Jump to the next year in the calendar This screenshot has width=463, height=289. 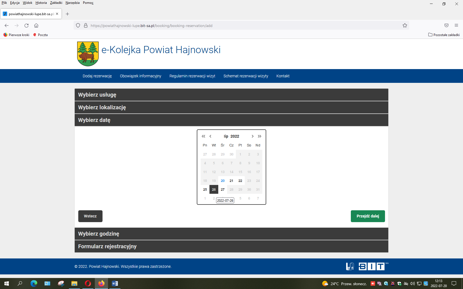[x=260, y=136]
